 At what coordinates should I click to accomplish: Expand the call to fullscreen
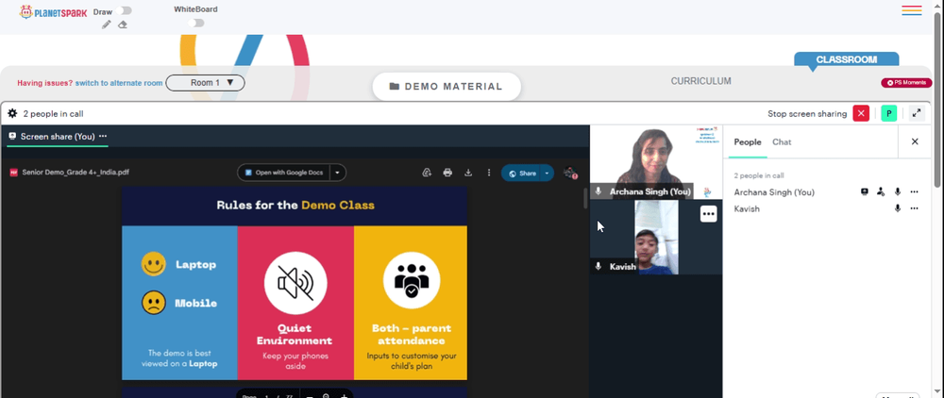[x=917, y=113]
